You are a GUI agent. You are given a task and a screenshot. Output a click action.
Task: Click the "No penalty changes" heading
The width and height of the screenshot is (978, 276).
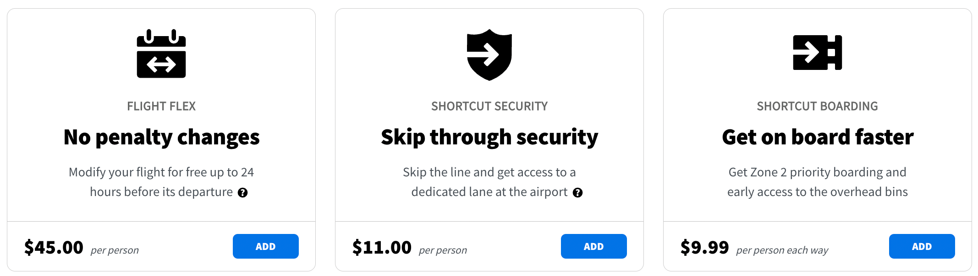click(161, 137)
